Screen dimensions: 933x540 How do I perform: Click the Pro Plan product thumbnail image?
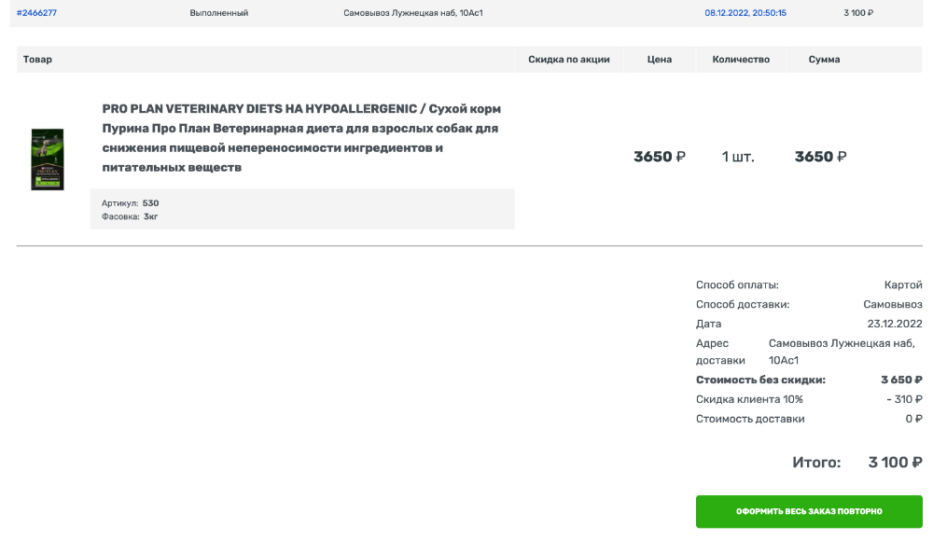[48, 159]
